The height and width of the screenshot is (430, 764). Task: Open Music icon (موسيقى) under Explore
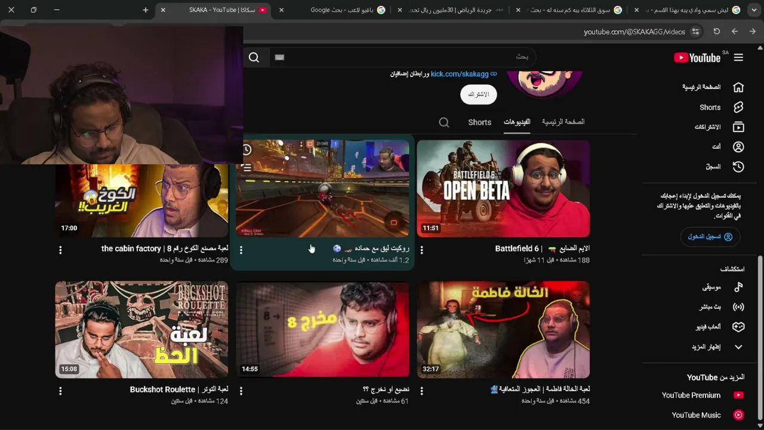pos(738,287)
